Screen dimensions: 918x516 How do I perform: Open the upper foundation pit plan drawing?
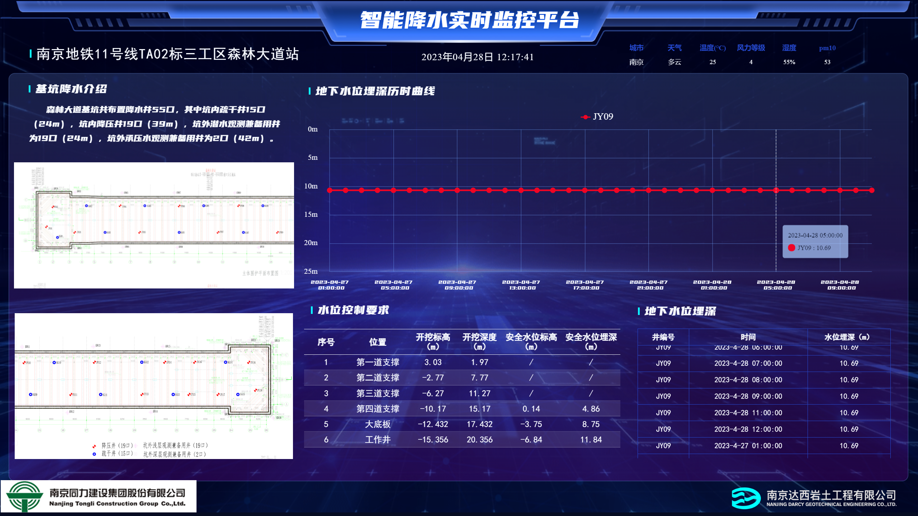pos(154,225)
